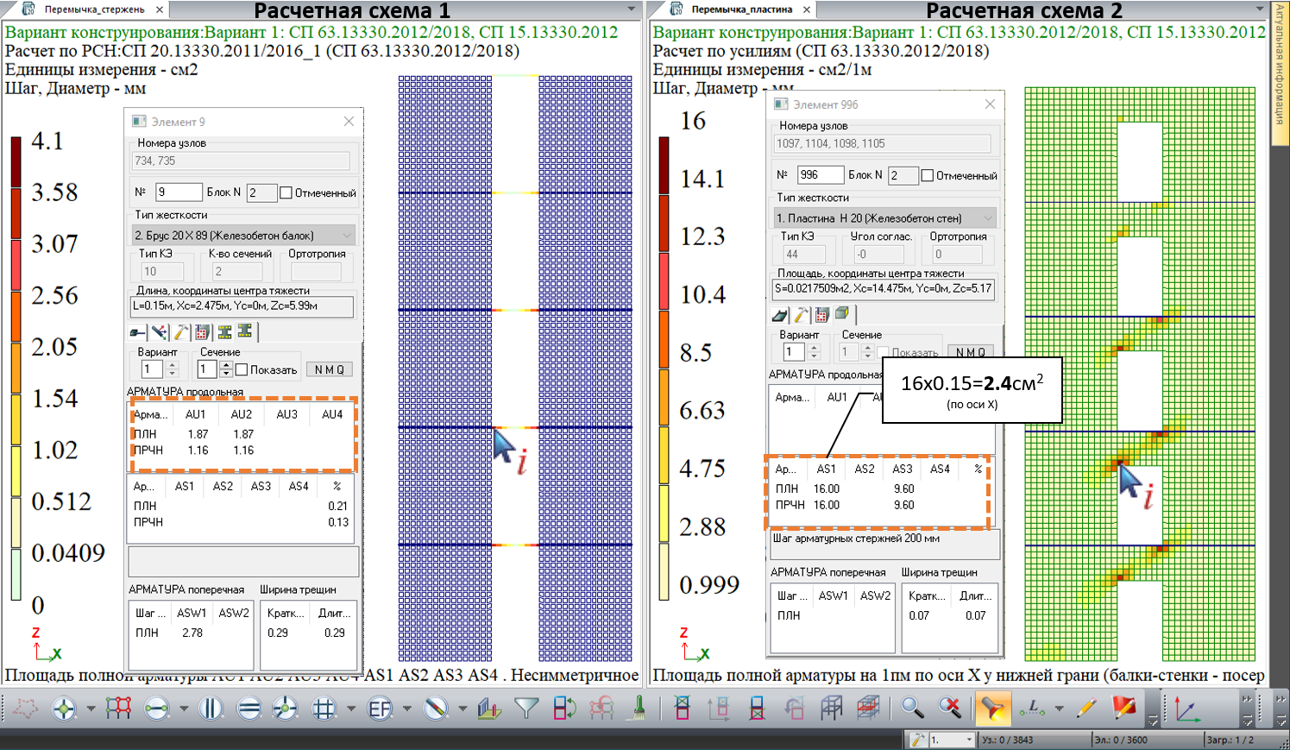Click the L dimension line icon

pyautogui.click(x=1032, y=709)
